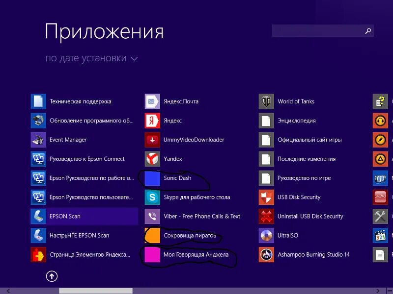Open Настройте EPSON Scan settings icon
Image resolution: width=393 pixels, height=294 pixels.
point(38,236)
